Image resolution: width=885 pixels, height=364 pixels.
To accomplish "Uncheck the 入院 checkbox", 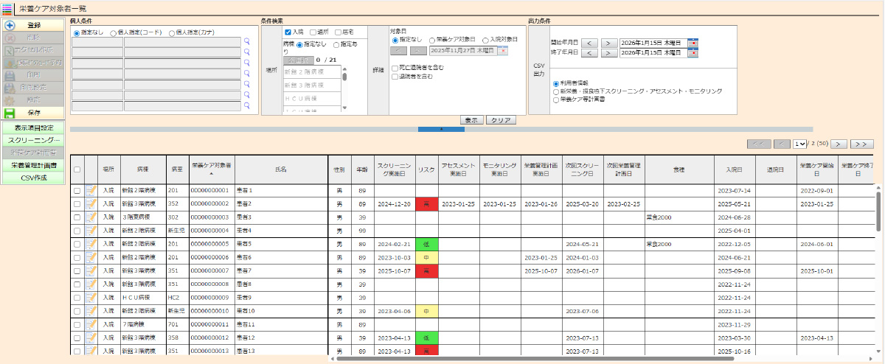I will [288, 32].
